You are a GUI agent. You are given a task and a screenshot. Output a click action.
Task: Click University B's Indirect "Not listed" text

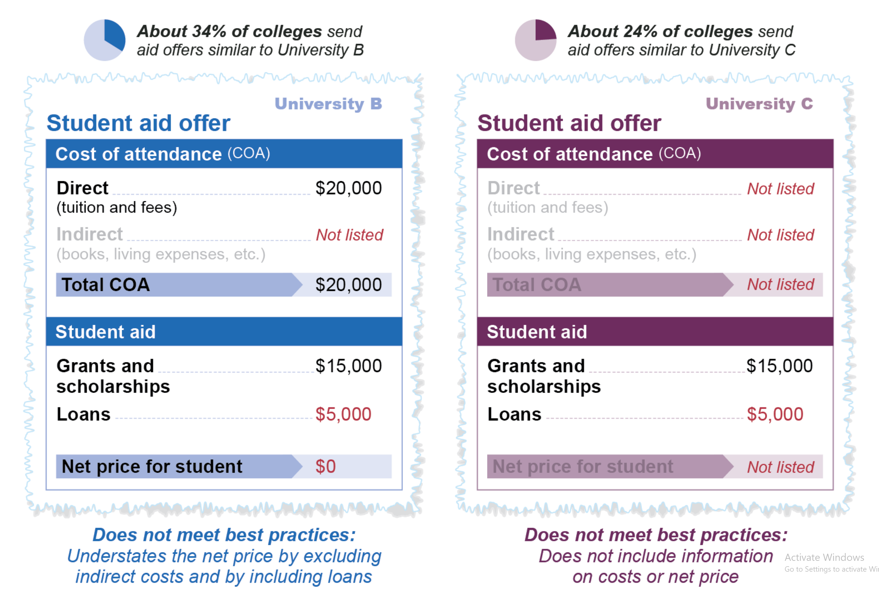pos(349,235)
